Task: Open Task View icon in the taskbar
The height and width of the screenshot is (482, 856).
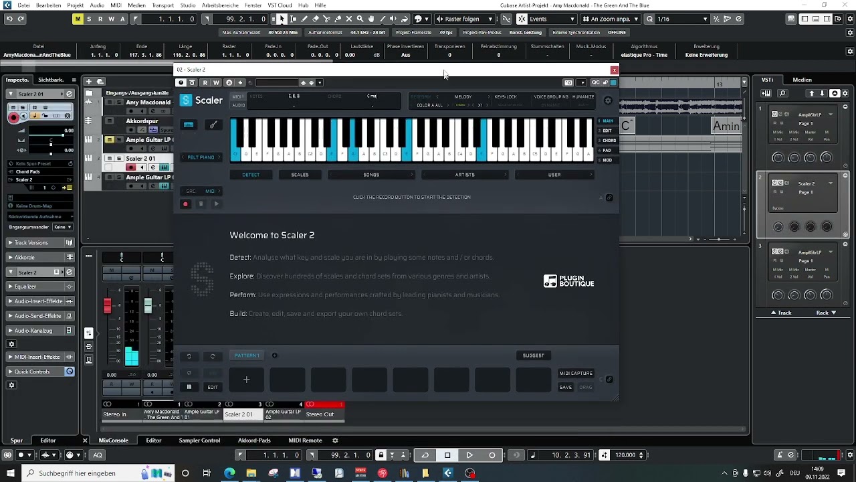Action: click(207, 473)
